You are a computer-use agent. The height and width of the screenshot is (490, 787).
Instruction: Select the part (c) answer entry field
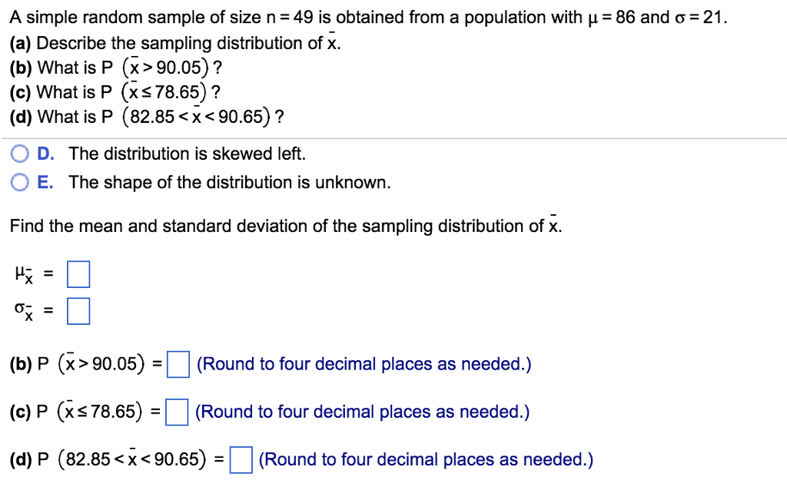(x=177, y=412)
